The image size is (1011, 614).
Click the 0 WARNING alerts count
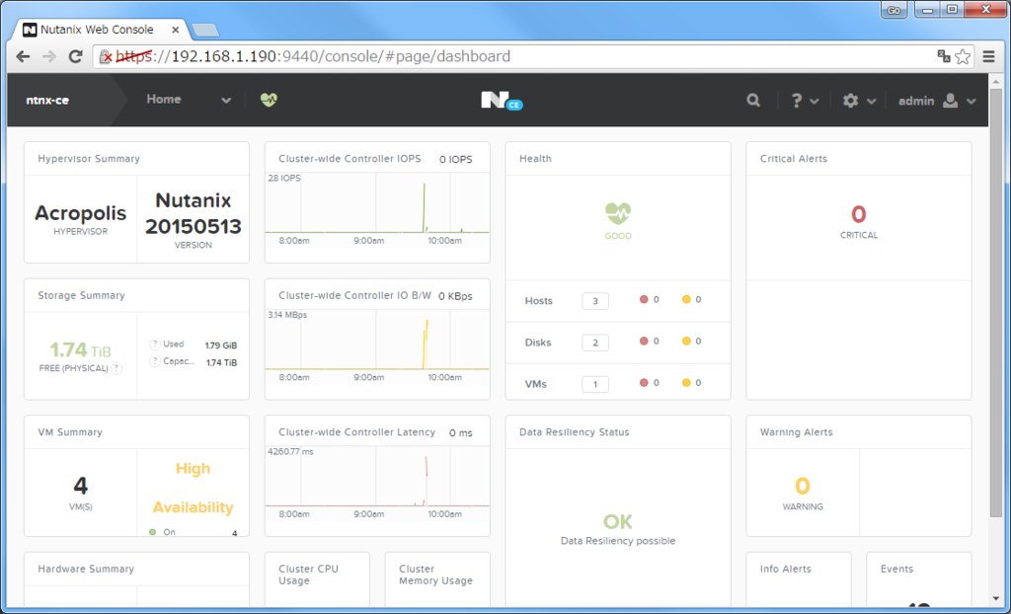click(802, 493)
